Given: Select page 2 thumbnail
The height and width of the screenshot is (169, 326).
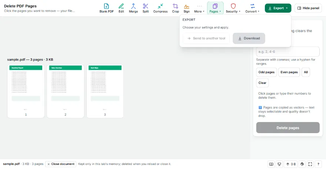Looking at the screenshot, I should click(65, 91).
